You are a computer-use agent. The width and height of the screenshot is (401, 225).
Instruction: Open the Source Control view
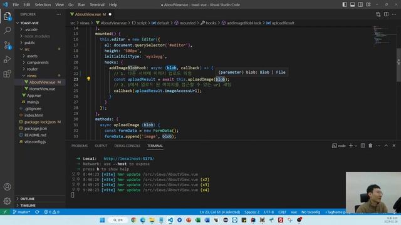click(x=7, y=45)
